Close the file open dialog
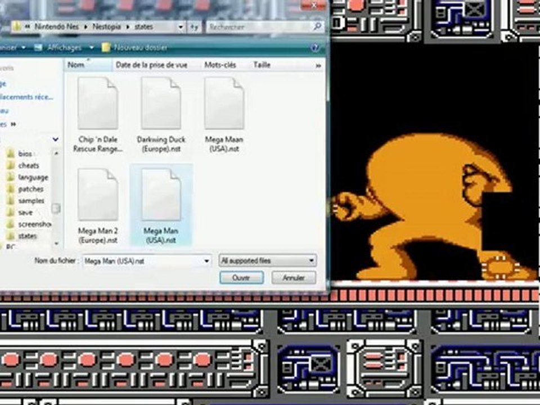The image size is (540, 405). [x=313, y=5]
